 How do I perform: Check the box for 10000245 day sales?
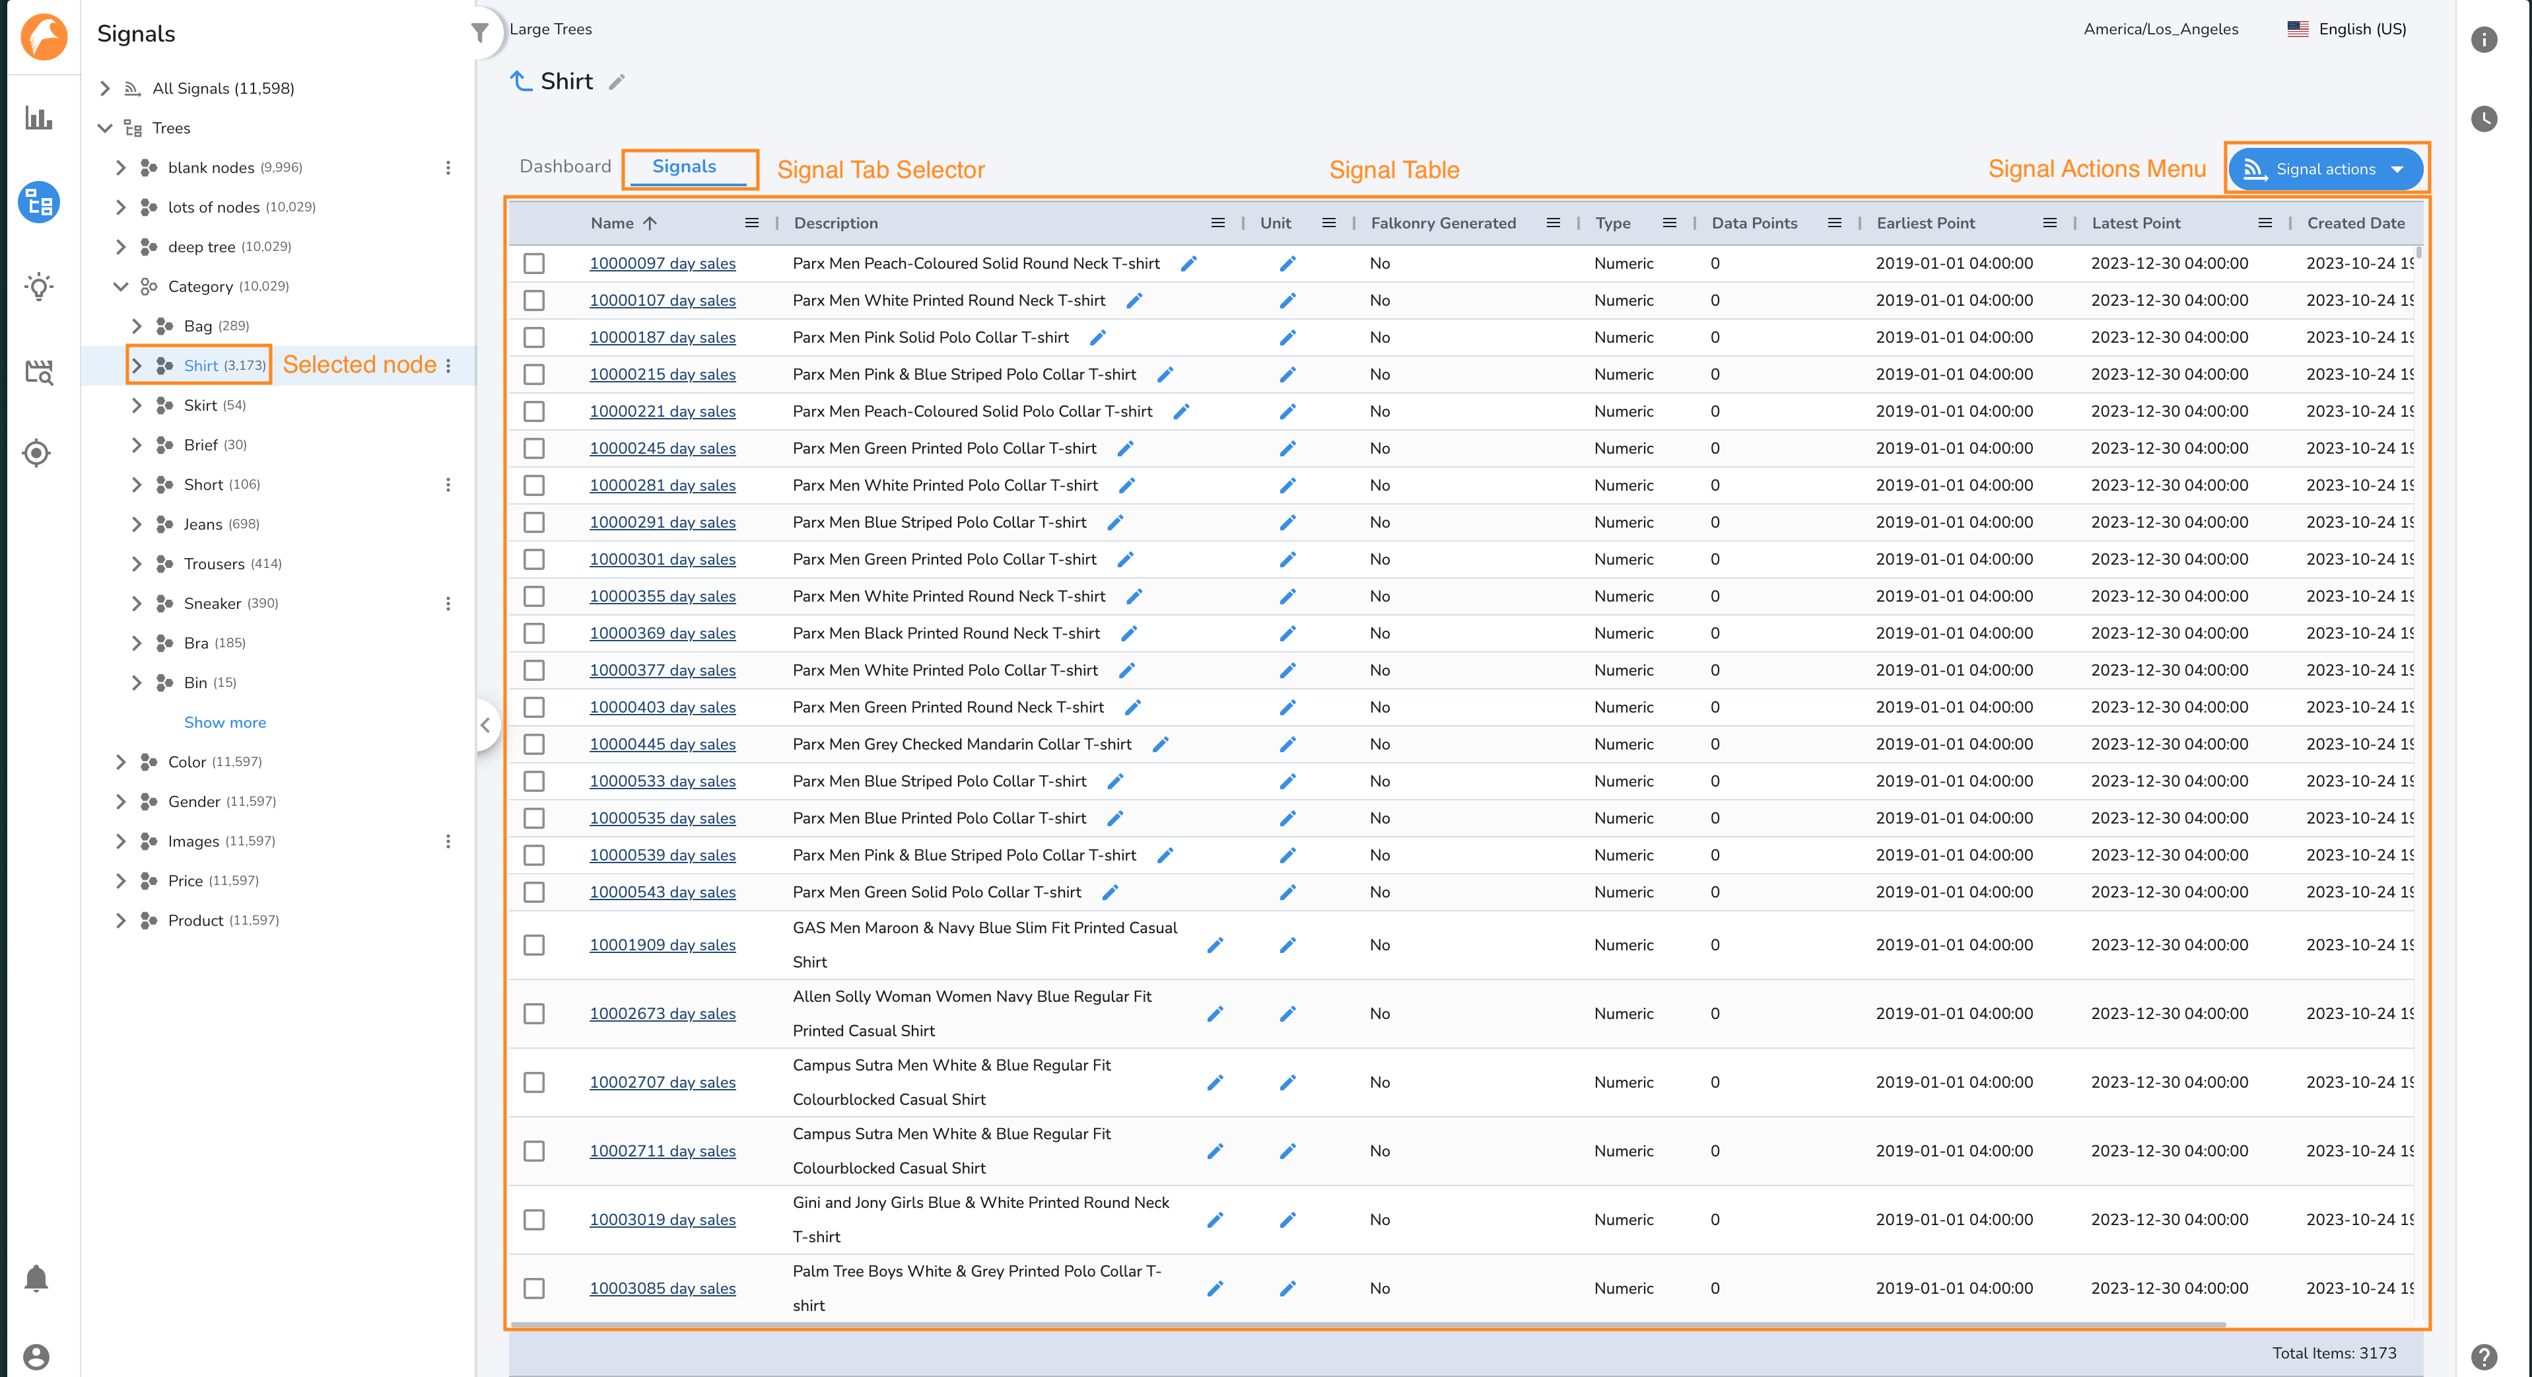533,448
